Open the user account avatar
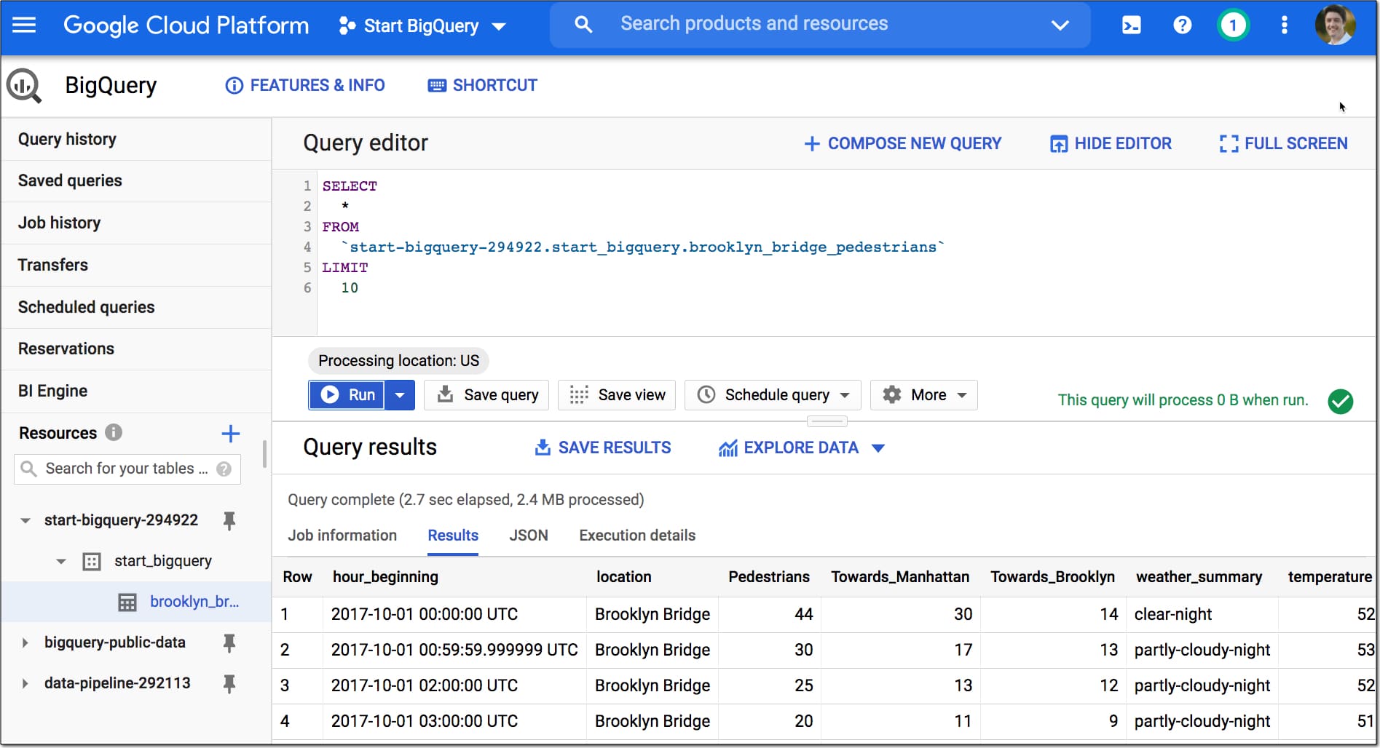1380x748 pixels. click(1335, 25)
